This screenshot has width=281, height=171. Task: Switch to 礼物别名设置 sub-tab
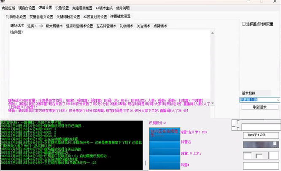click(16, 17)
